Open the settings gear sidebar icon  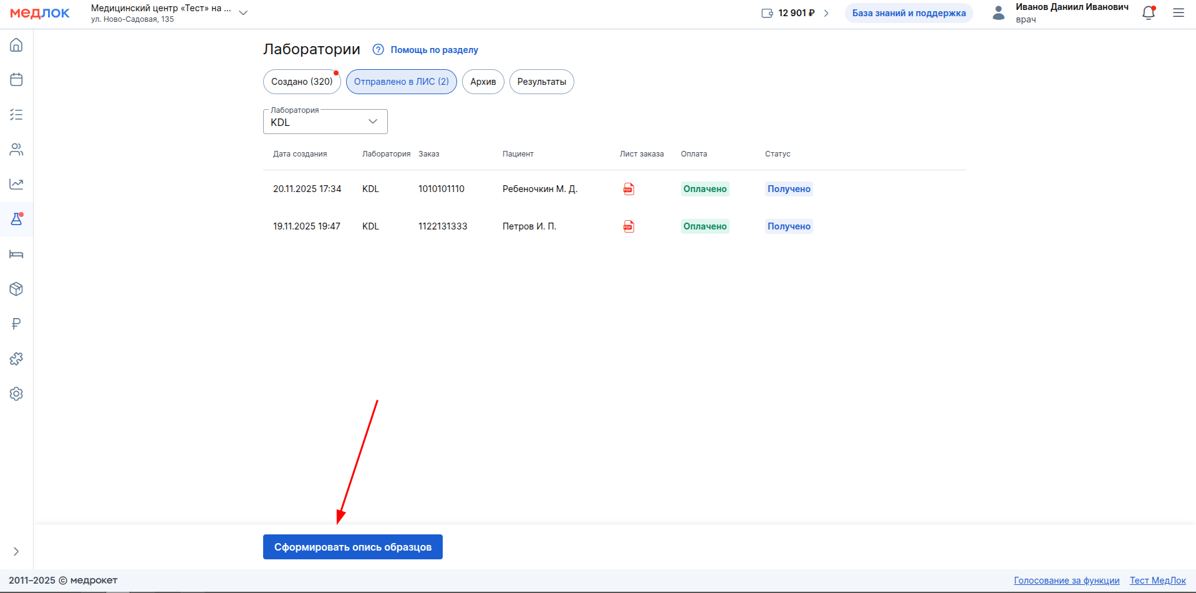click(x=16, y=394)
